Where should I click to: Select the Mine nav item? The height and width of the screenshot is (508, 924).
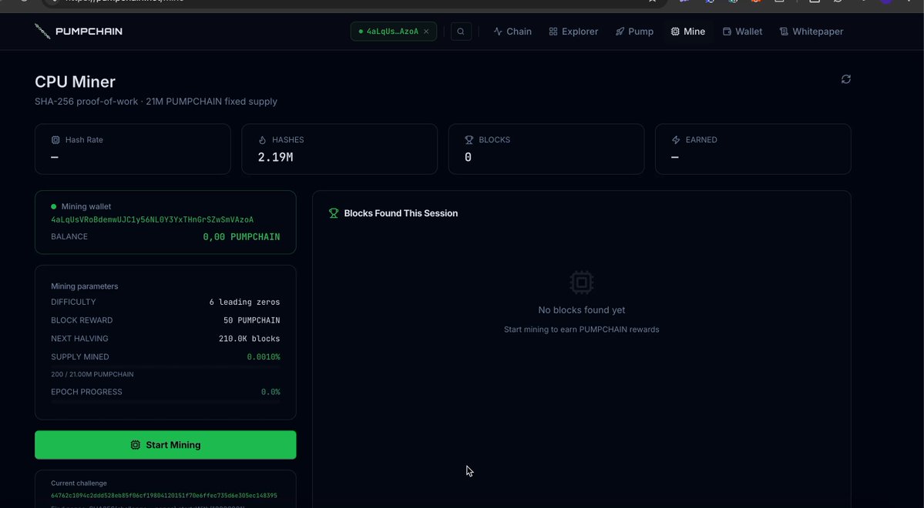(x=687, y=32)
